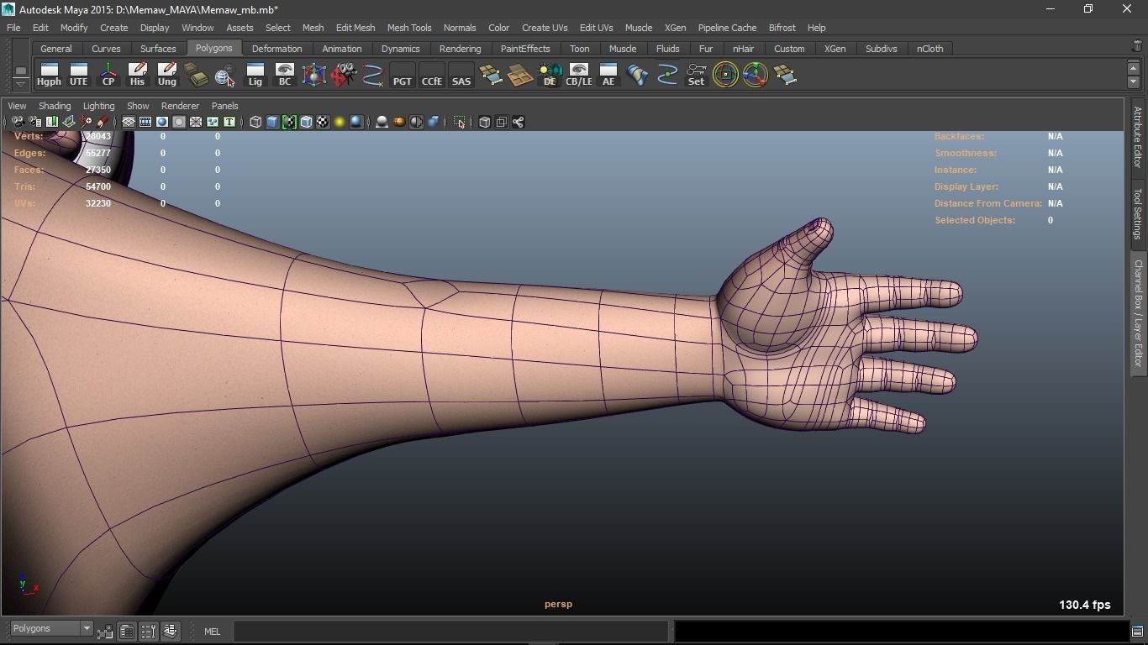
Task: Open the Panels menu
Action: 224,106
